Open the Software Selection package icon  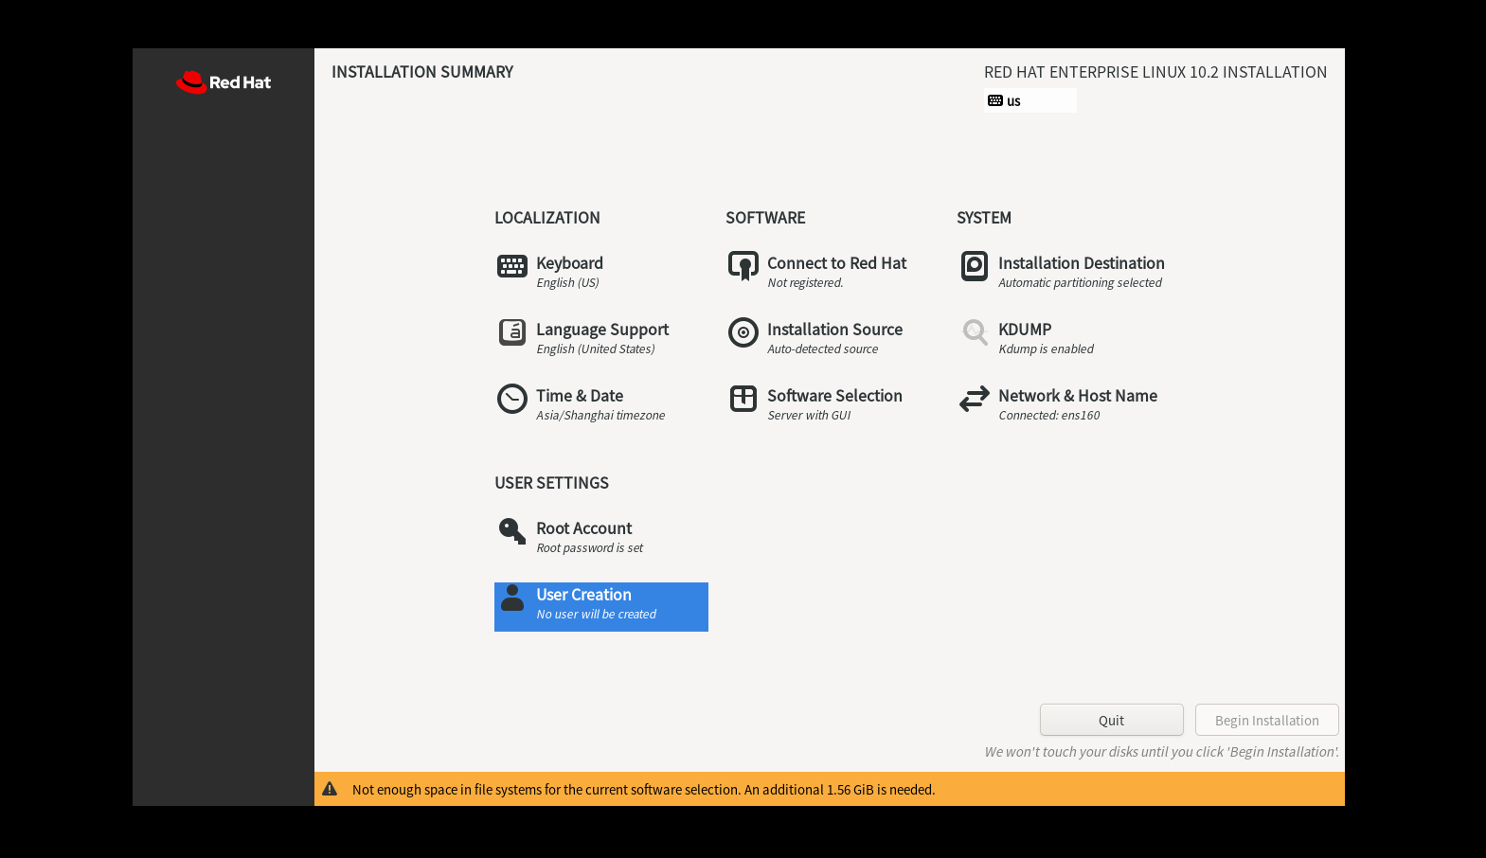743,399
